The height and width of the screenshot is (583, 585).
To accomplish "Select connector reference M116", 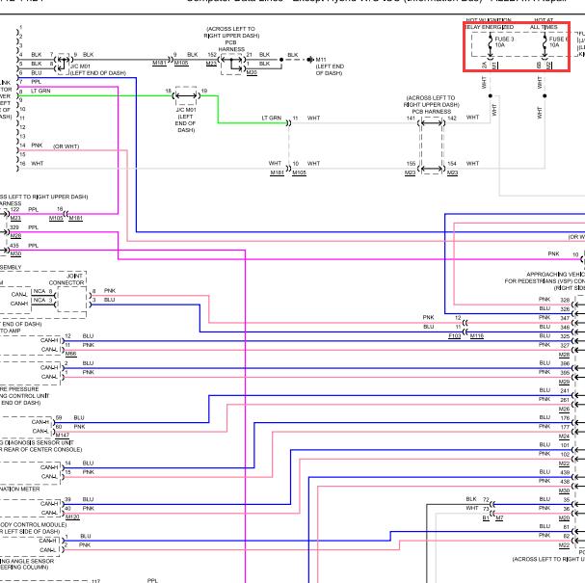I will point(477,336).
